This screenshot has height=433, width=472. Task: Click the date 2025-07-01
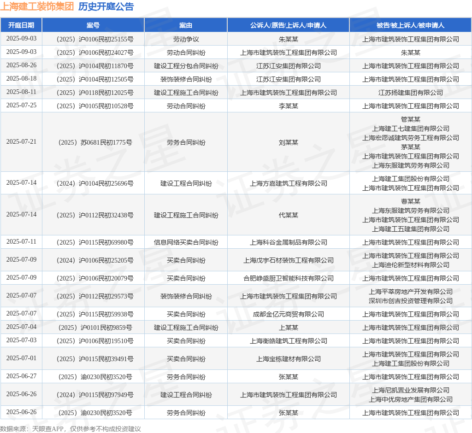21,358
